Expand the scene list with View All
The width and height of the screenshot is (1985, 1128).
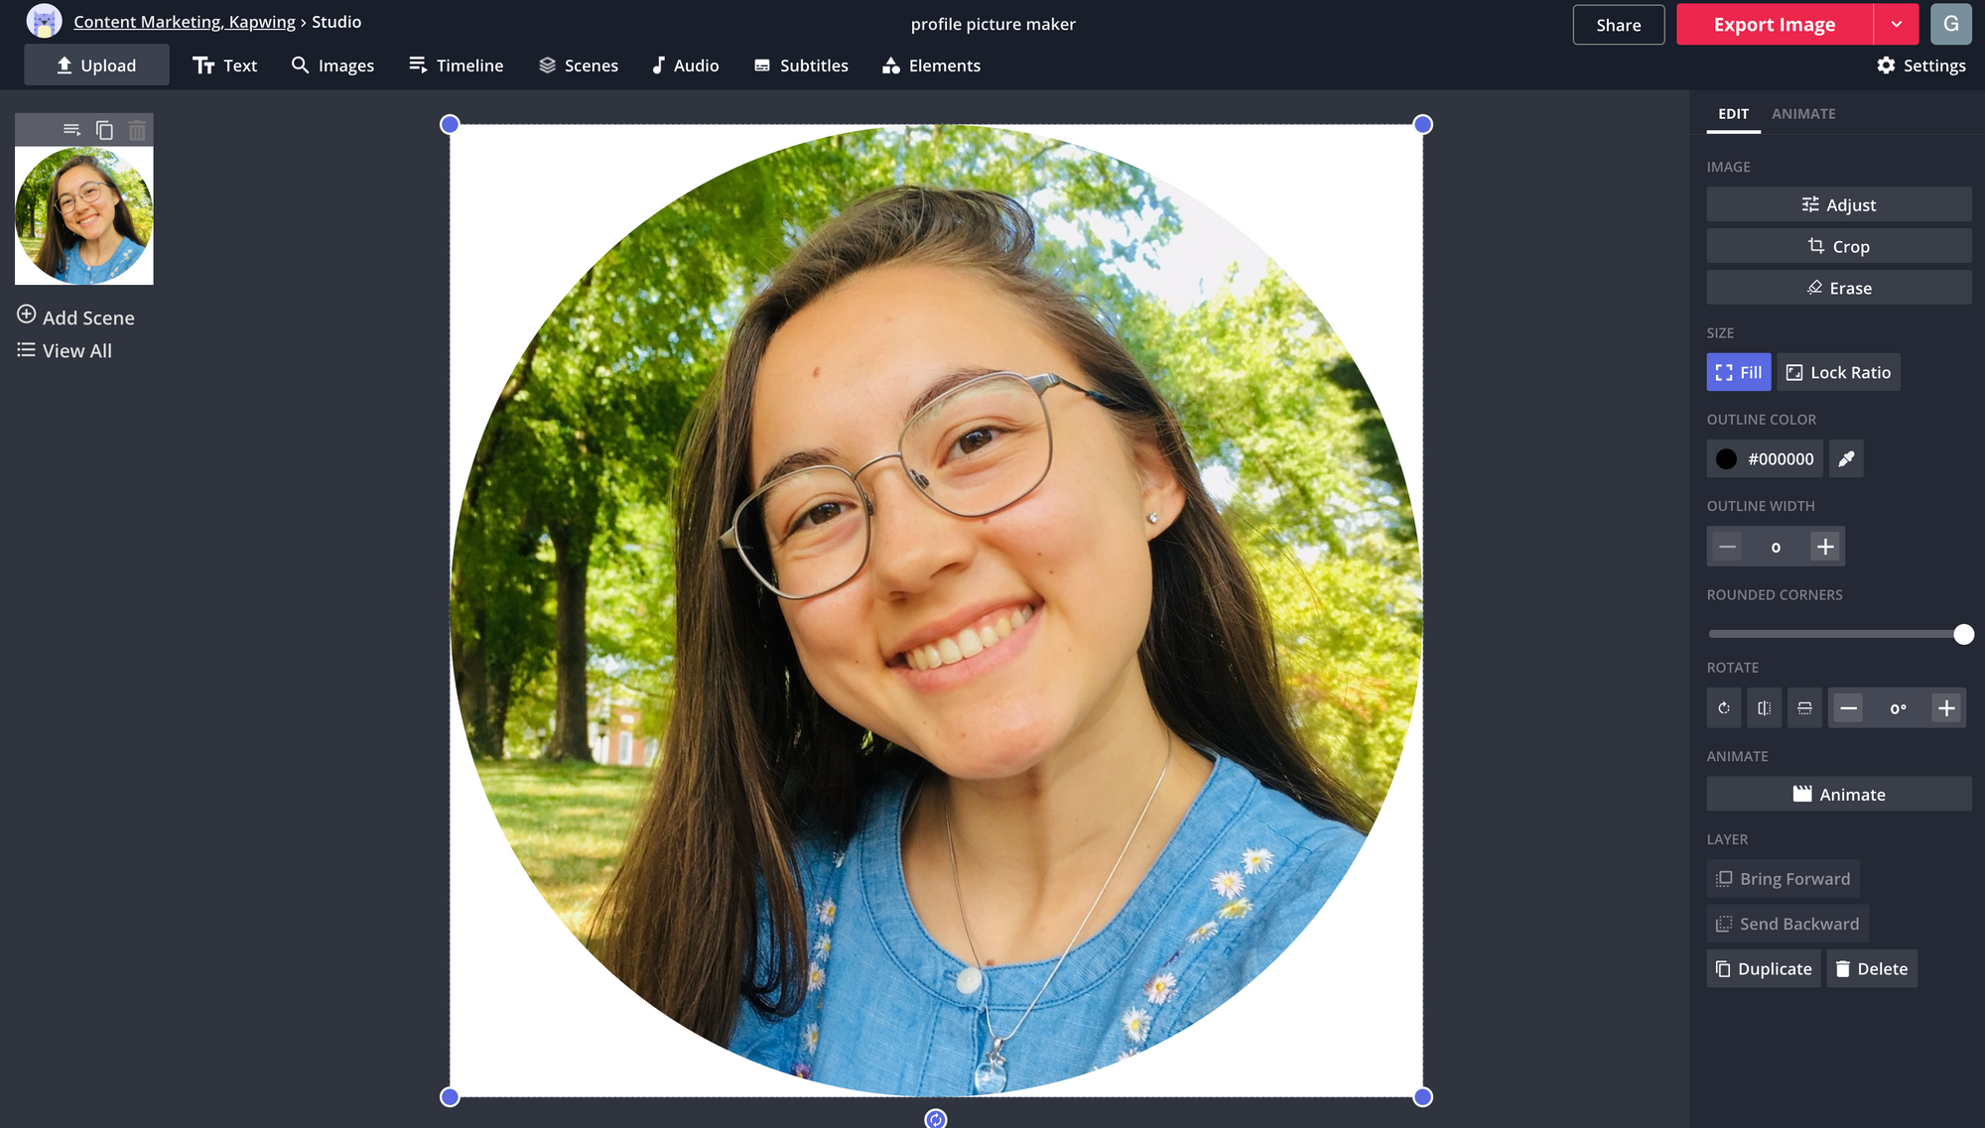tap(64, 350)
